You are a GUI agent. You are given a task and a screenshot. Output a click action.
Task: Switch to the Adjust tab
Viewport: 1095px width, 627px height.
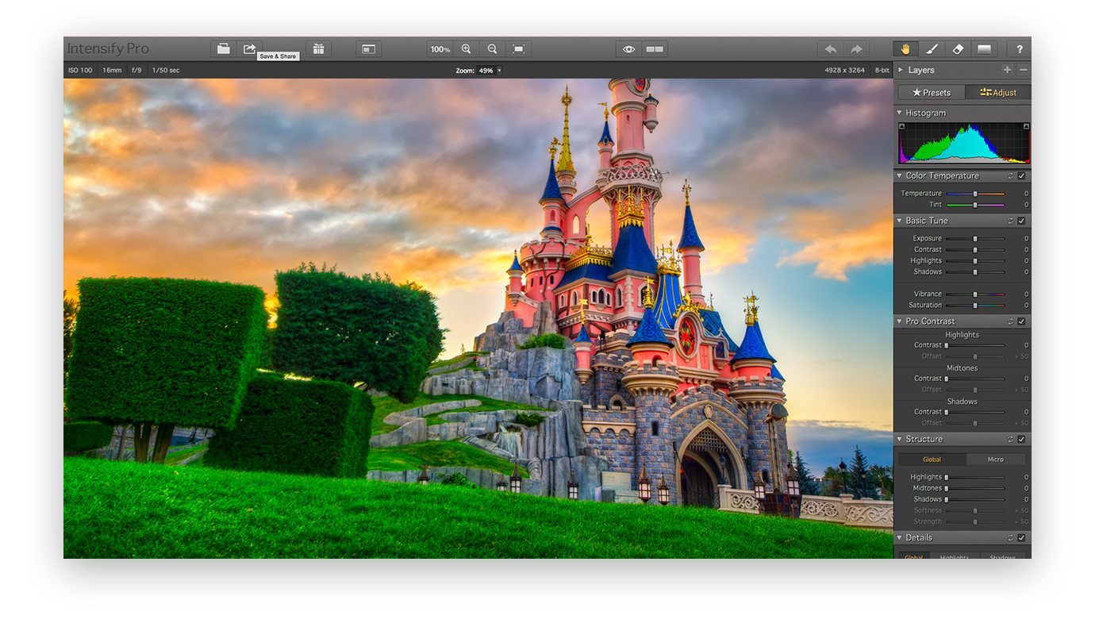(x=997, y=92)
